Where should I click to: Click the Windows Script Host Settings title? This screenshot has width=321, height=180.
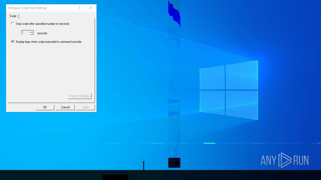coord(27,8)
